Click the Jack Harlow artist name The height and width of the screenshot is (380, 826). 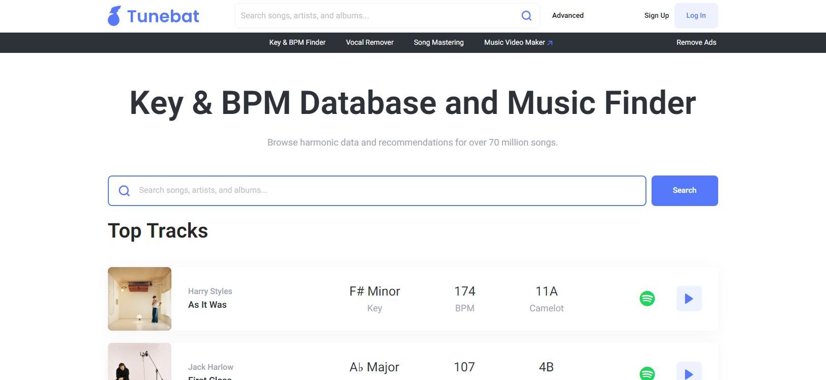[x=211, y=367]
